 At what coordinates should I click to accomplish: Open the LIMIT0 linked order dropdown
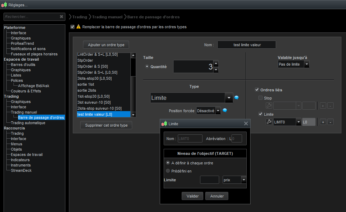(298, 122)
